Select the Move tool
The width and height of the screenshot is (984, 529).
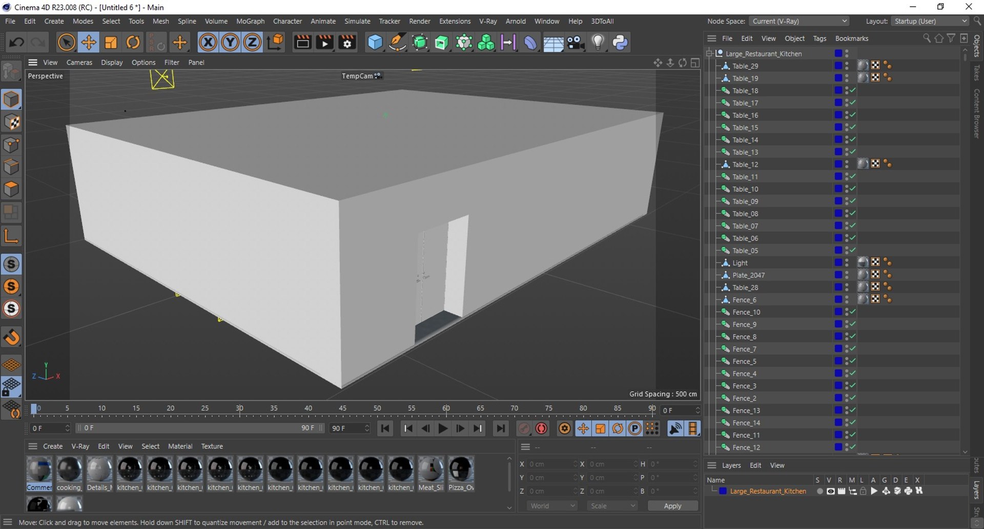(89, 42)
